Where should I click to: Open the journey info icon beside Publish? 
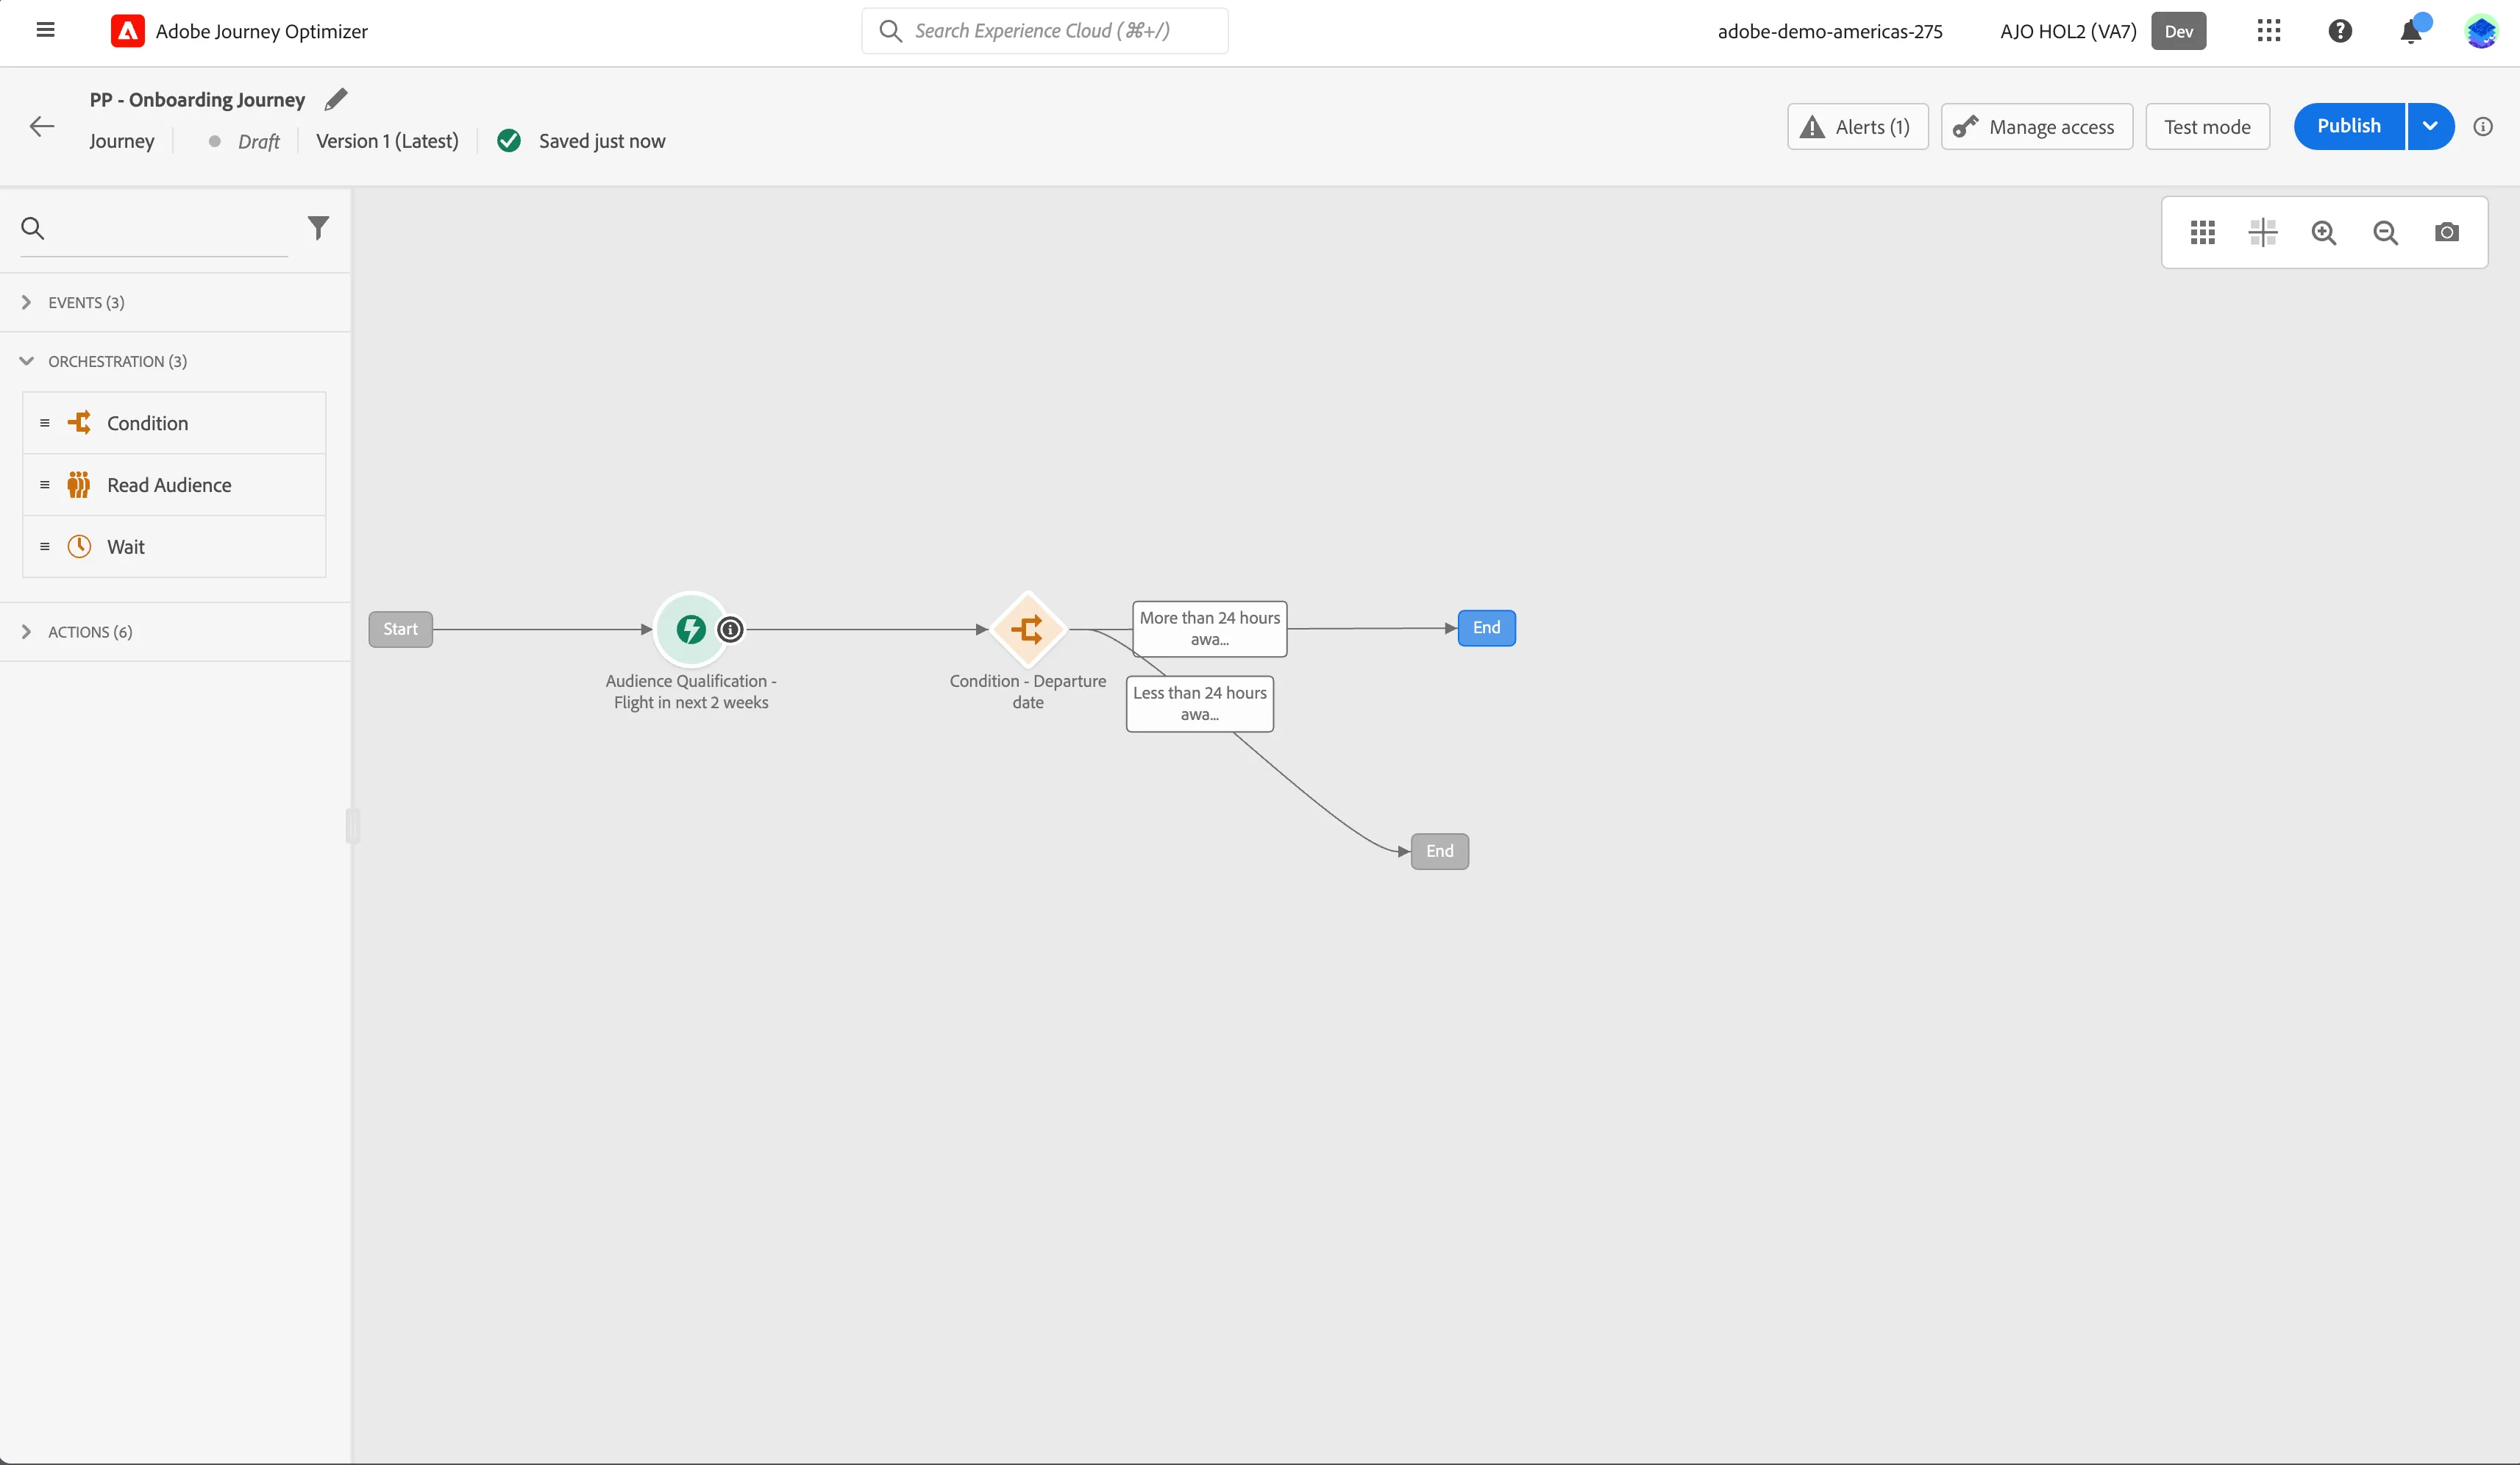pos(2482,127)
